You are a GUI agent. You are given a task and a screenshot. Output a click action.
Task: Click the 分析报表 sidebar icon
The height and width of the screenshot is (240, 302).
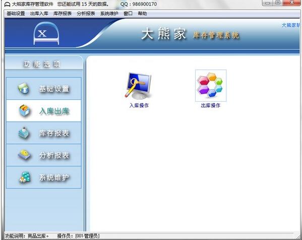(x=24, y=155)
